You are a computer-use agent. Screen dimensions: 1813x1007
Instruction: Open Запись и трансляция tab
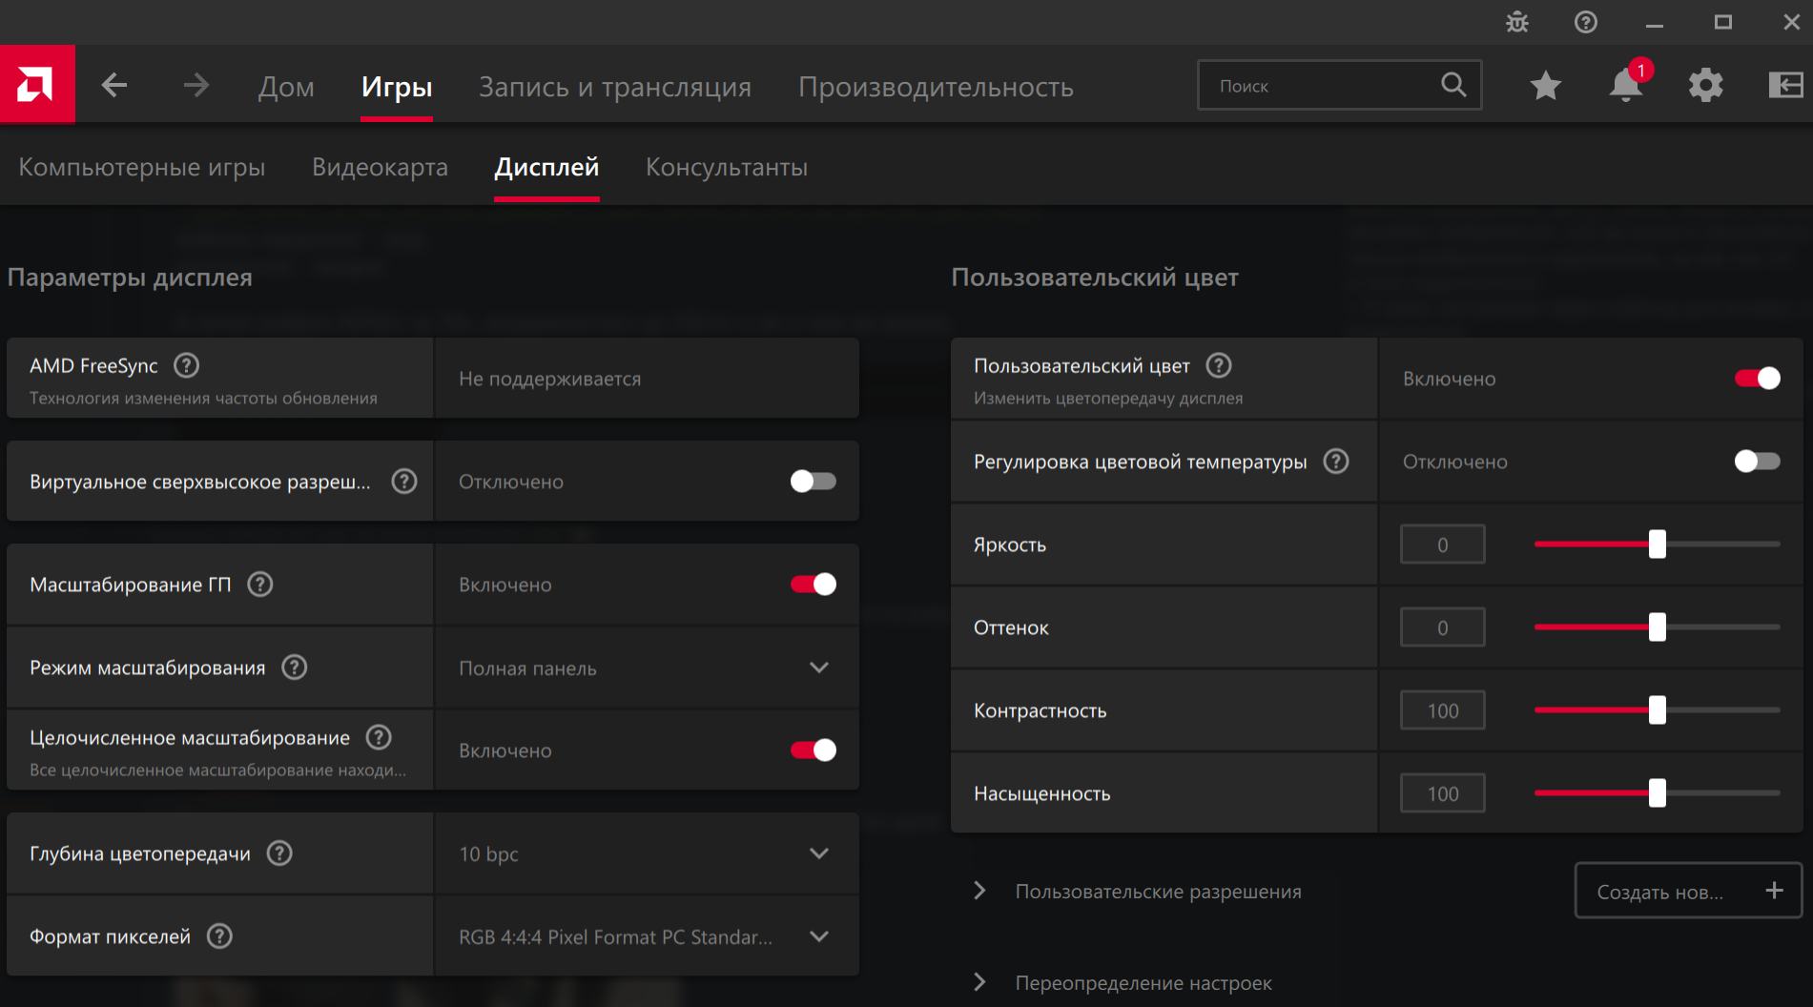(x=615, y=87)
